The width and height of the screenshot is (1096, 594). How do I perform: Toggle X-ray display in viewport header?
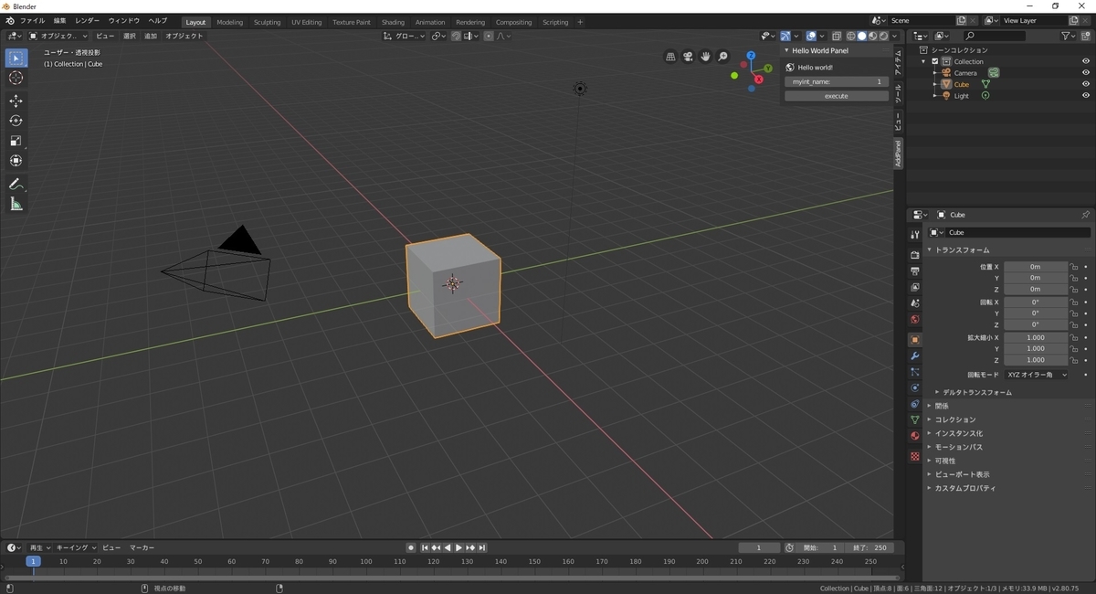[x=836, y=36]
